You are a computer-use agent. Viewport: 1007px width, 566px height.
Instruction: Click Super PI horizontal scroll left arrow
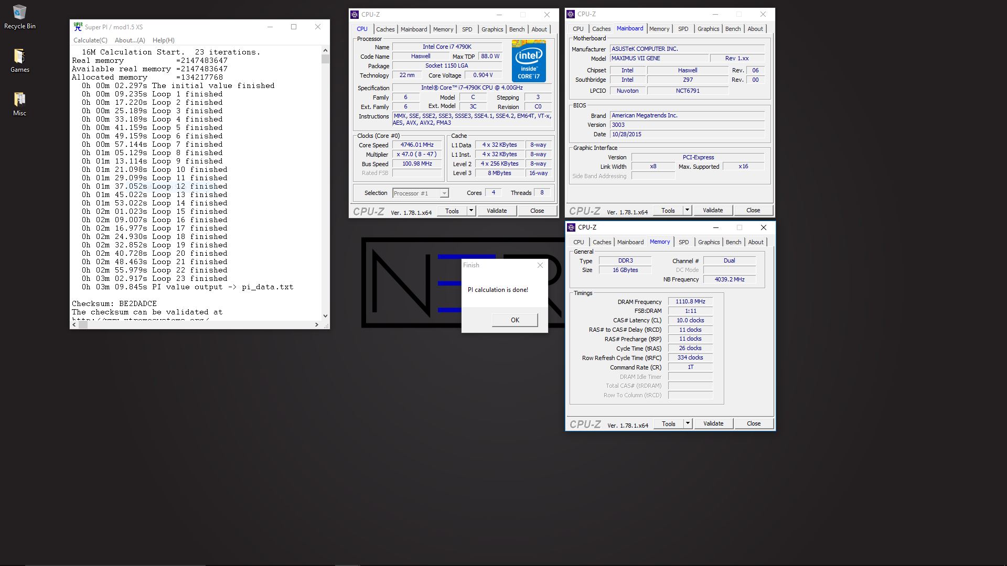74,325
